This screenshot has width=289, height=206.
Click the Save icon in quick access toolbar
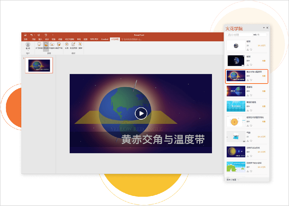[25, 35]
